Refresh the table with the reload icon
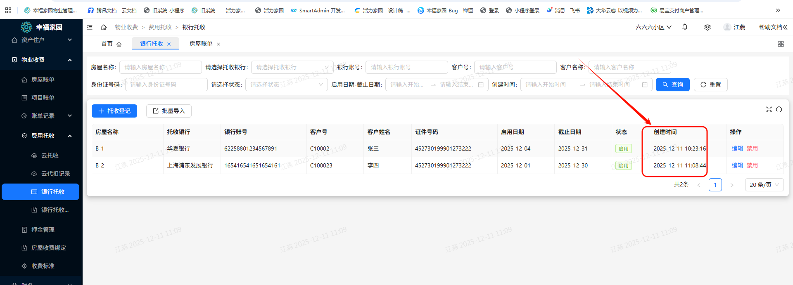Screen dimensions: 793x285 (779, 109)
